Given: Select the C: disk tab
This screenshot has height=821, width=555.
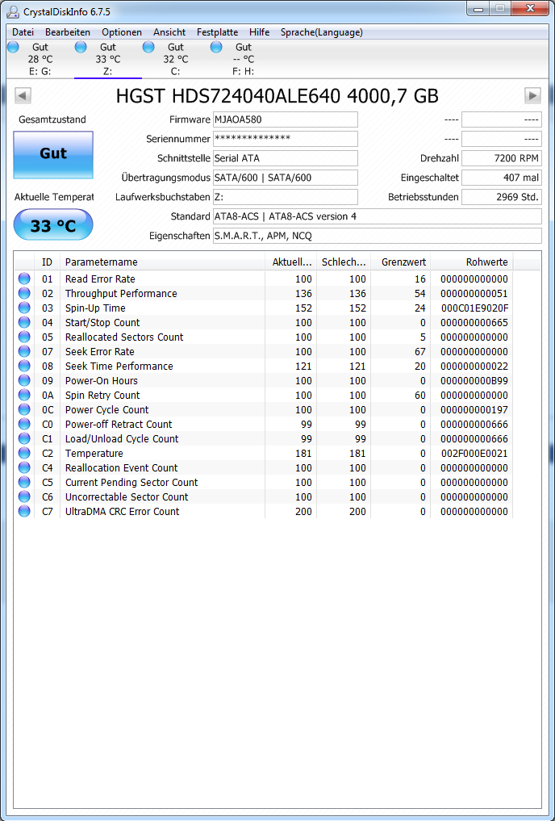Looking at the screenshot, I should pyautogui.click(x=175, y=59).
